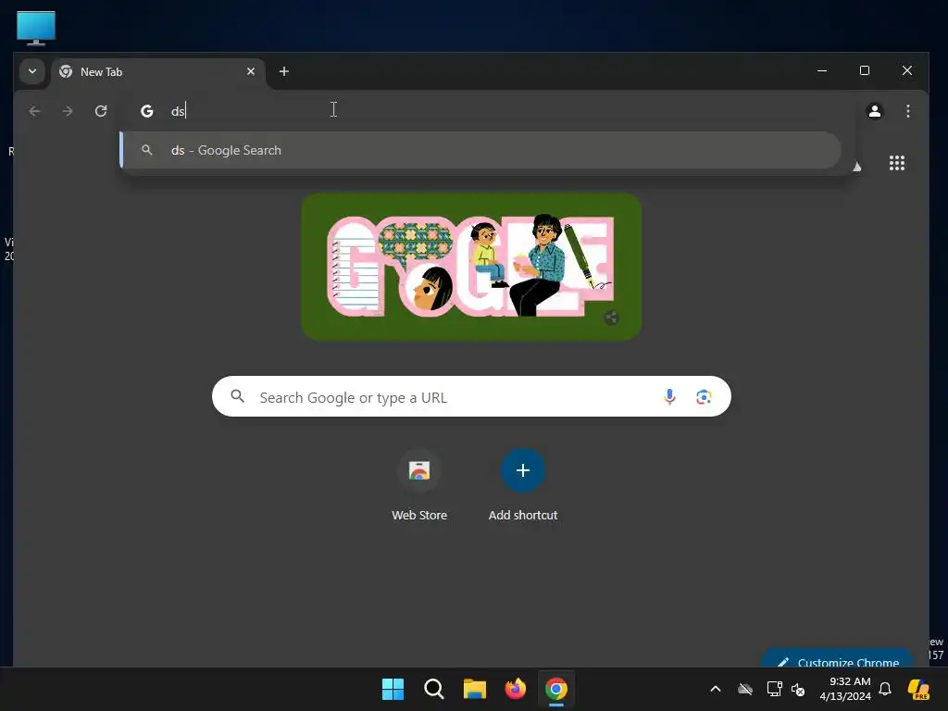Click the muted volume tray icon
948x711 pixels.
point(798,689)
